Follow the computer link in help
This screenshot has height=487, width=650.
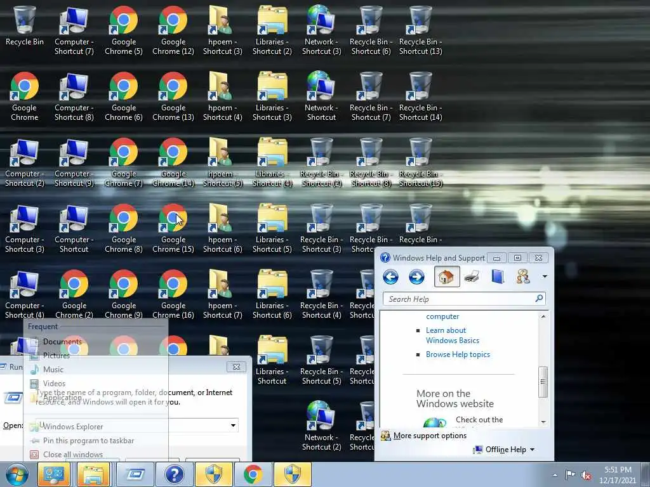pos(442,316)
